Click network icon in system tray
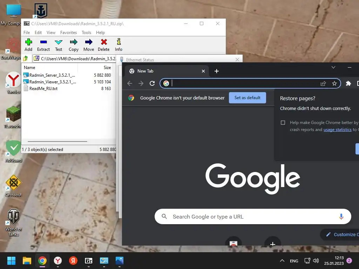 click(307, 261)
